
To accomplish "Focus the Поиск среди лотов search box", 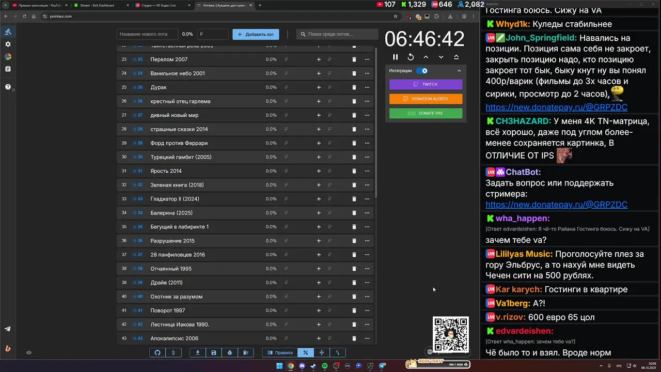I will pos(338,34).
